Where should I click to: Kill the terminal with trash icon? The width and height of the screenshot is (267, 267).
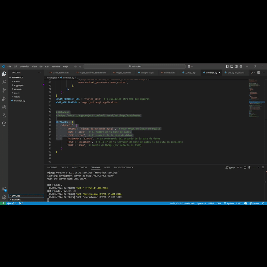(249, 168)
